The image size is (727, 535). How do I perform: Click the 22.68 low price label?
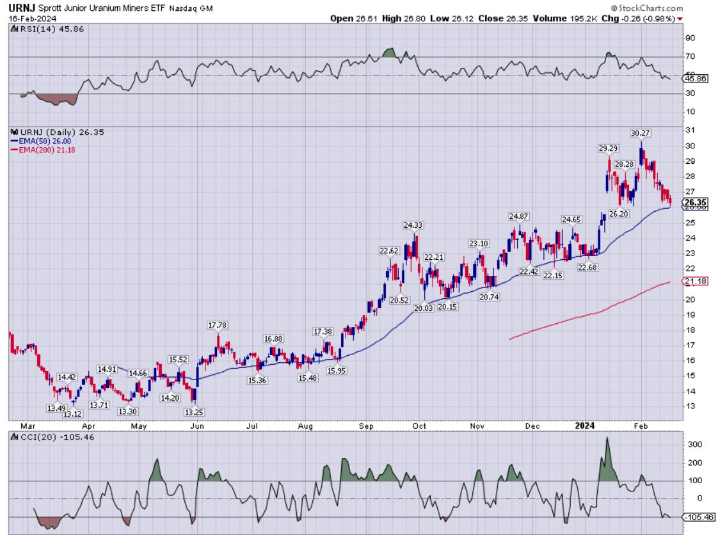pos(587,267)
